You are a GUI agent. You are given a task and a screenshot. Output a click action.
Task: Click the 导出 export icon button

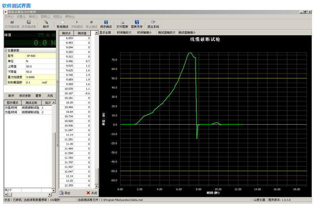click(65, 193)
